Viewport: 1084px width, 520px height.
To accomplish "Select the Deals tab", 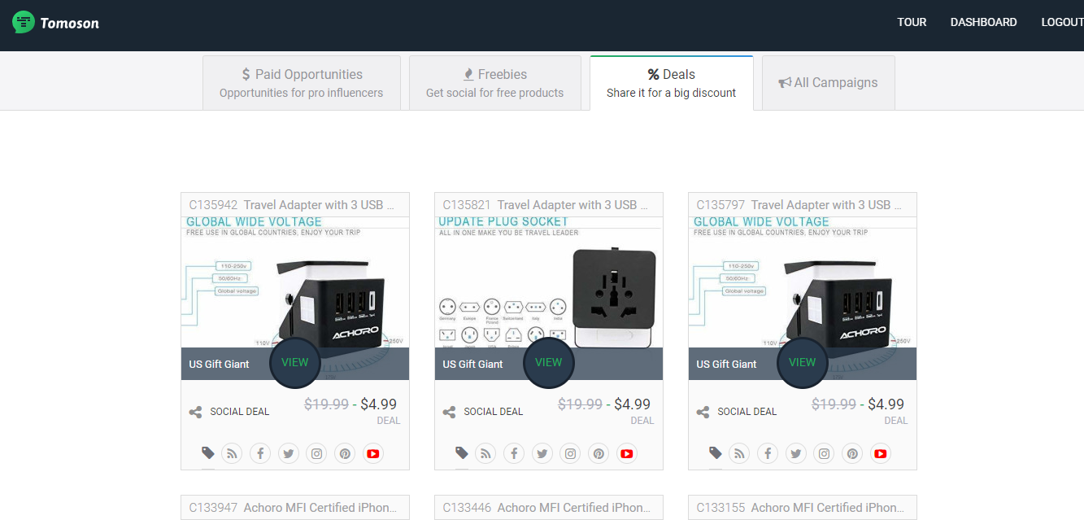I will 671,83.
